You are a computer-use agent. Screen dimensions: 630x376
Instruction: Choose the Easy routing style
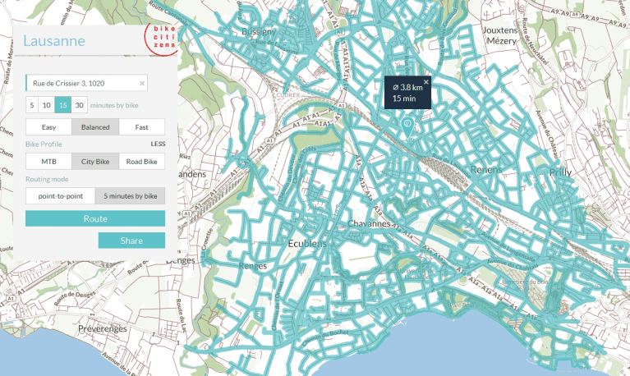tap(48, 127)
